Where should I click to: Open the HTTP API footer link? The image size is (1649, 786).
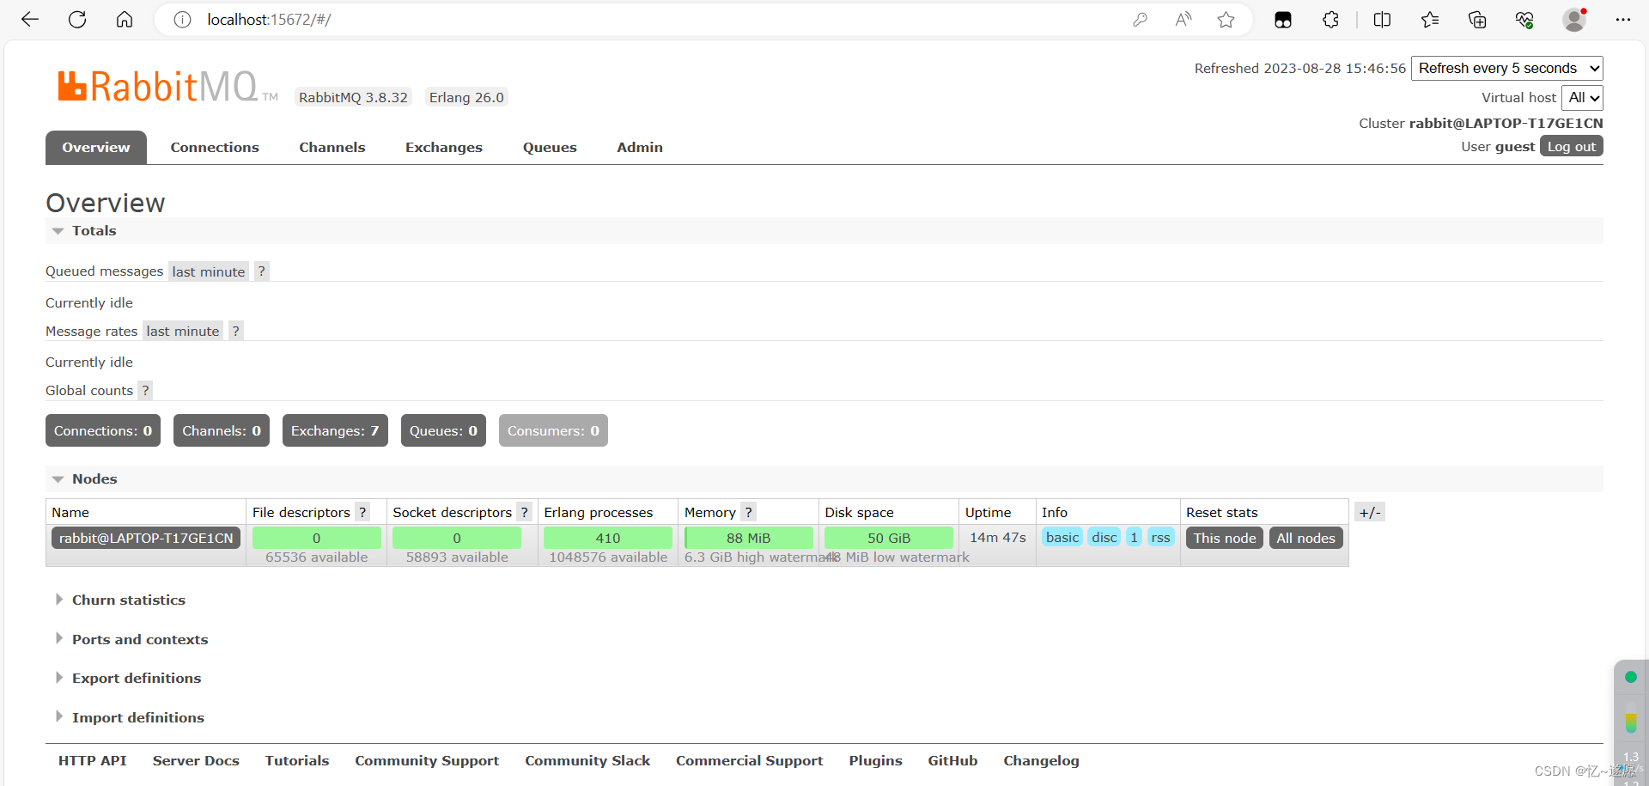(93, 760)
